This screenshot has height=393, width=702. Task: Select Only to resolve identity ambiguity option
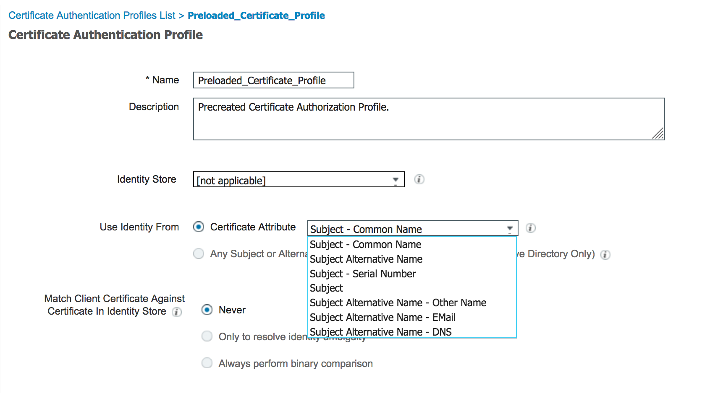pyautogui.click(x=207, y=336)
